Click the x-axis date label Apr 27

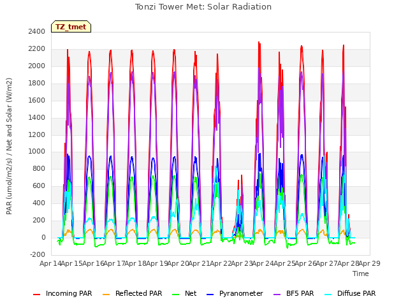(x=327, y=263)
